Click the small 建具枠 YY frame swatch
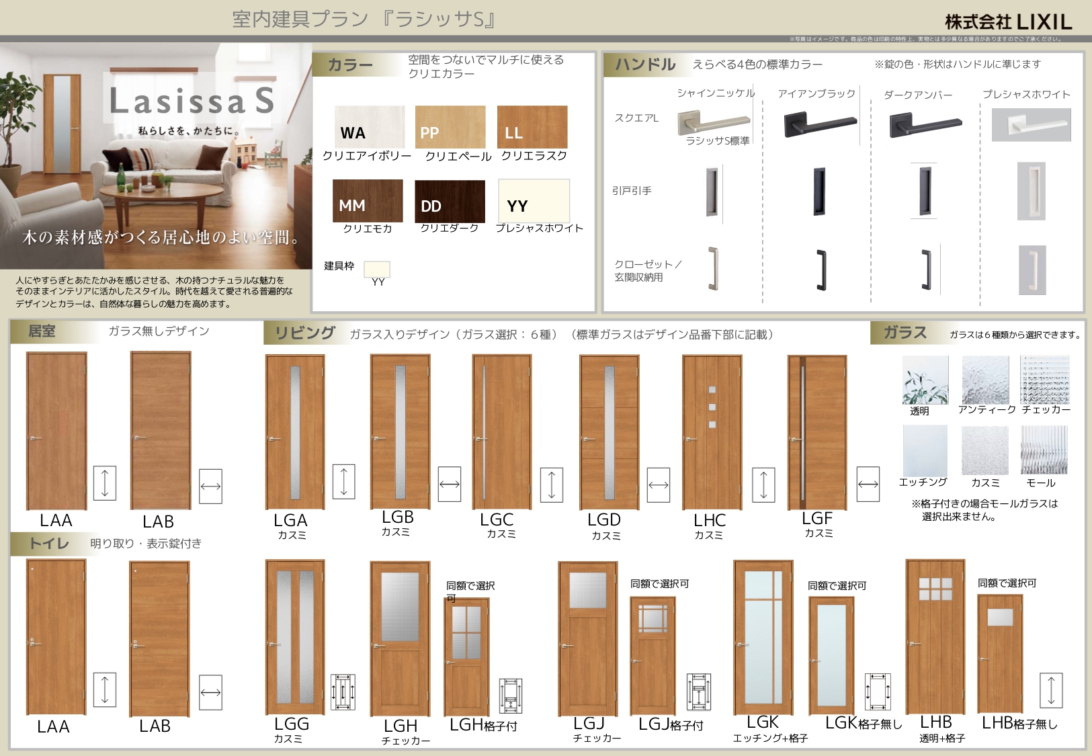This screenshot has width=1092, height=756. (x=377, y=269)
